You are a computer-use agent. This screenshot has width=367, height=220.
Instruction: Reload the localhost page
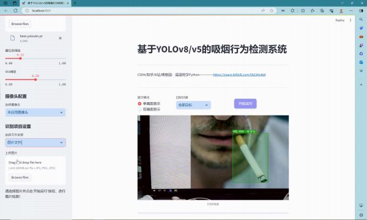click(x=15, y=10)
